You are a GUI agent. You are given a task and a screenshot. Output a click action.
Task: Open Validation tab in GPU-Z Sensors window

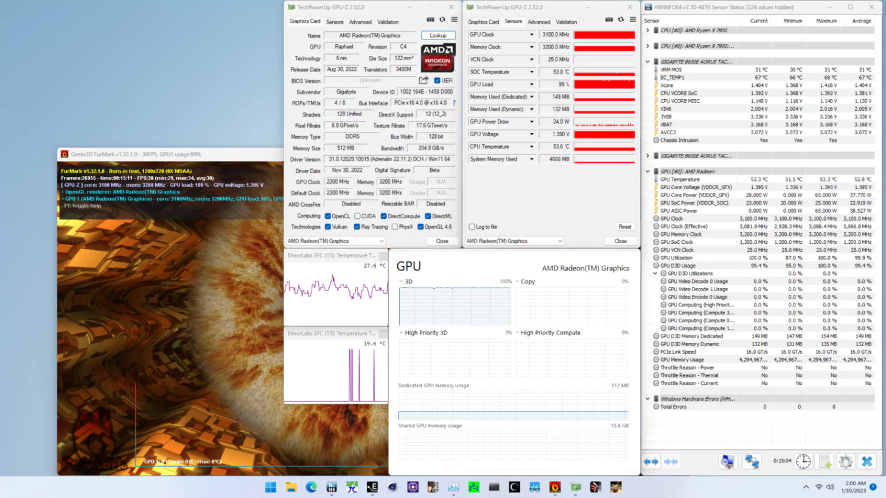(x=566, y=22)
